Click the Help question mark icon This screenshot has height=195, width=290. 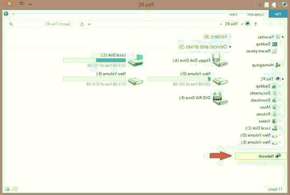[6, 14]
